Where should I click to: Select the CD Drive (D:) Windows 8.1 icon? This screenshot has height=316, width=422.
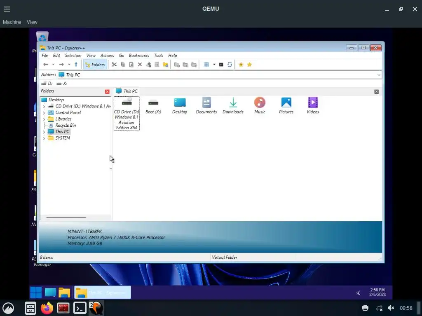pyautogui.click(x=127, y=114)
